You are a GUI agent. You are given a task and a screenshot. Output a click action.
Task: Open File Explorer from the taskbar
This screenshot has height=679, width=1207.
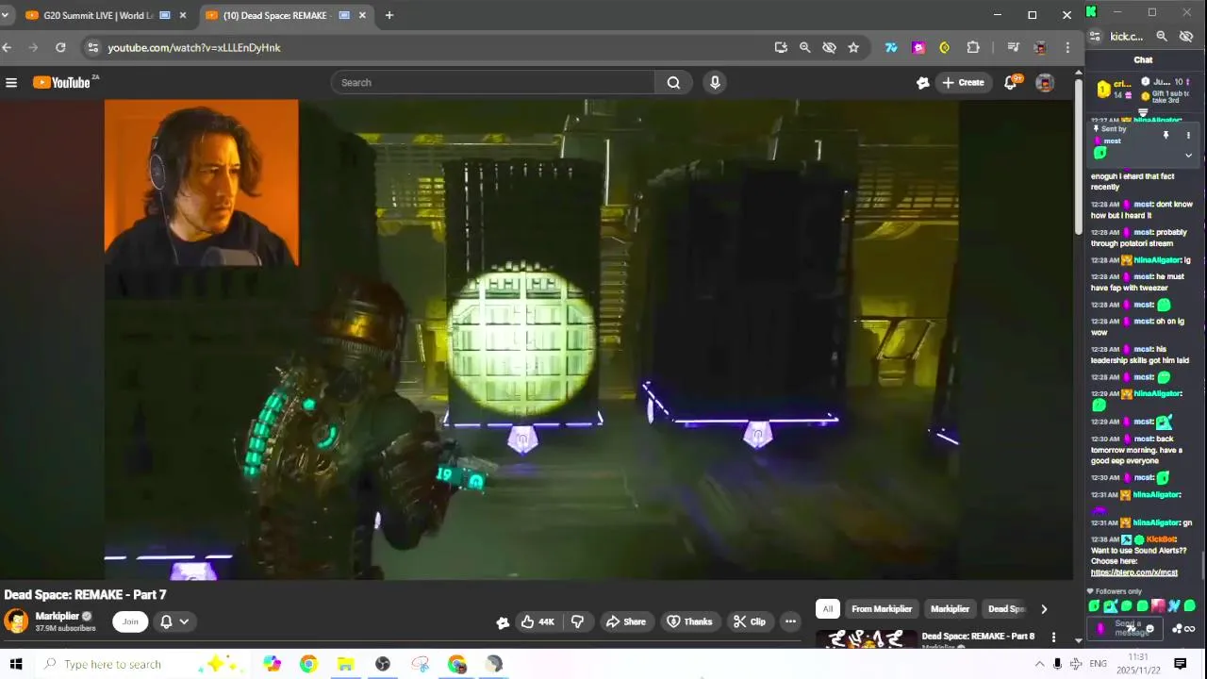(x=345, y=664)
